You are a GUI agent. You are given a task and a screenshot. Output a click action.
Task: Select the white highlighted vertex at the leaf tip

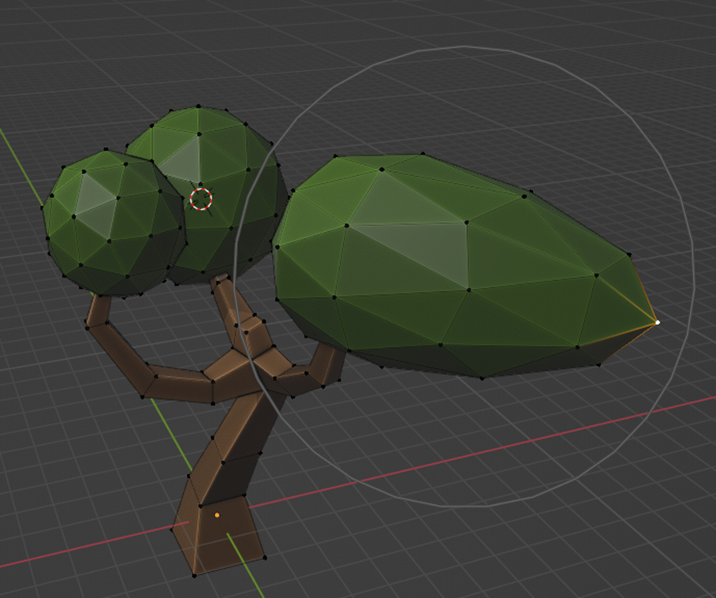[x=658, y=323]
